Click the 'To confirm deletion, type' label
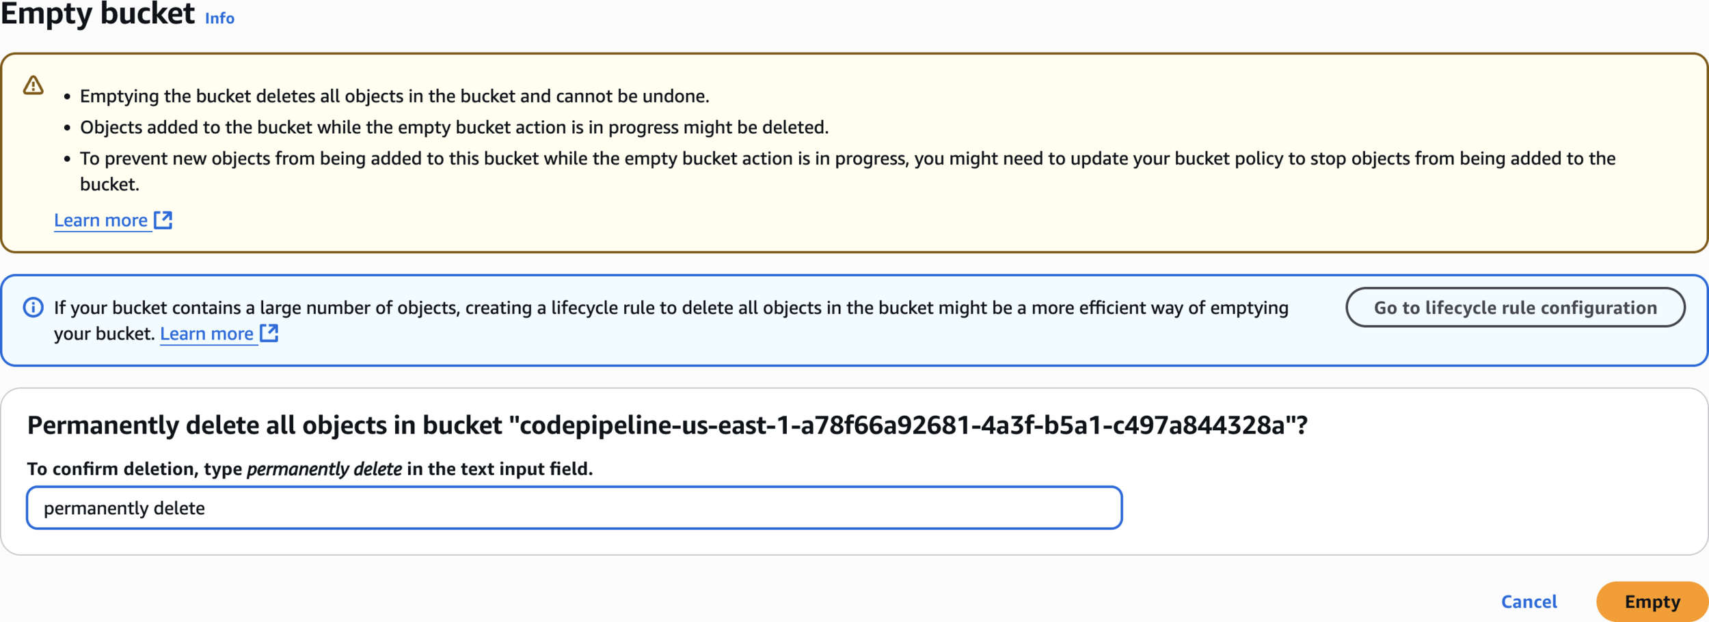This screenshot has width=1709, height=622. pyautogui.click(x=135, y=469)
